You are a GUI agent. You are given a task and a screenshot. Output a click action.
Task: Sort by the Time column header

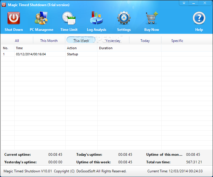coord(40,48)
